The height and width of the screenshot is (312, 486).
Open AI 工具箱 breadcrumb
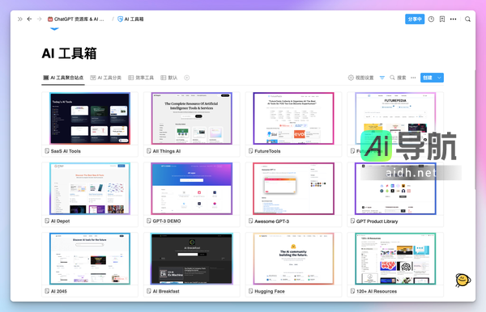130,19
